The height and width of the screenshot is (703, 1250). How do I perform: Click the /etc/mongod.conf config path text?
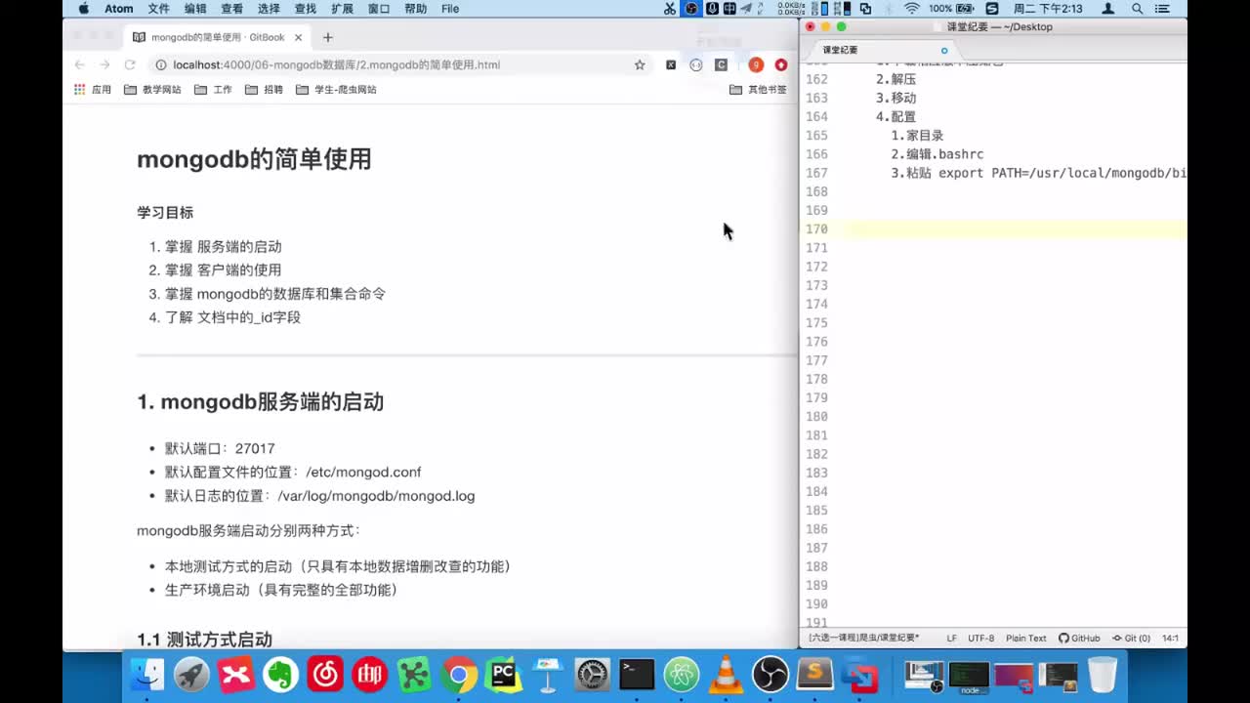pyautogui.click(x=363, y=472)
